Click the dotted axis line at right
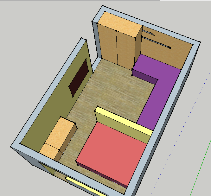This screenshot has width=211, height=196. (x=177, y=142)
